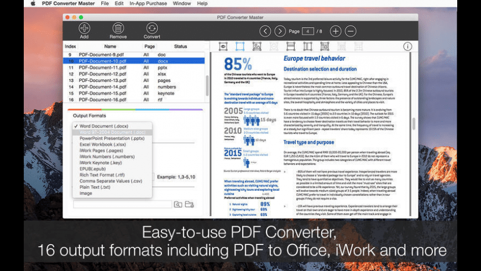Select the greyed-out hatched area tool
Viewport: 481px width, 271px height.
342,46
